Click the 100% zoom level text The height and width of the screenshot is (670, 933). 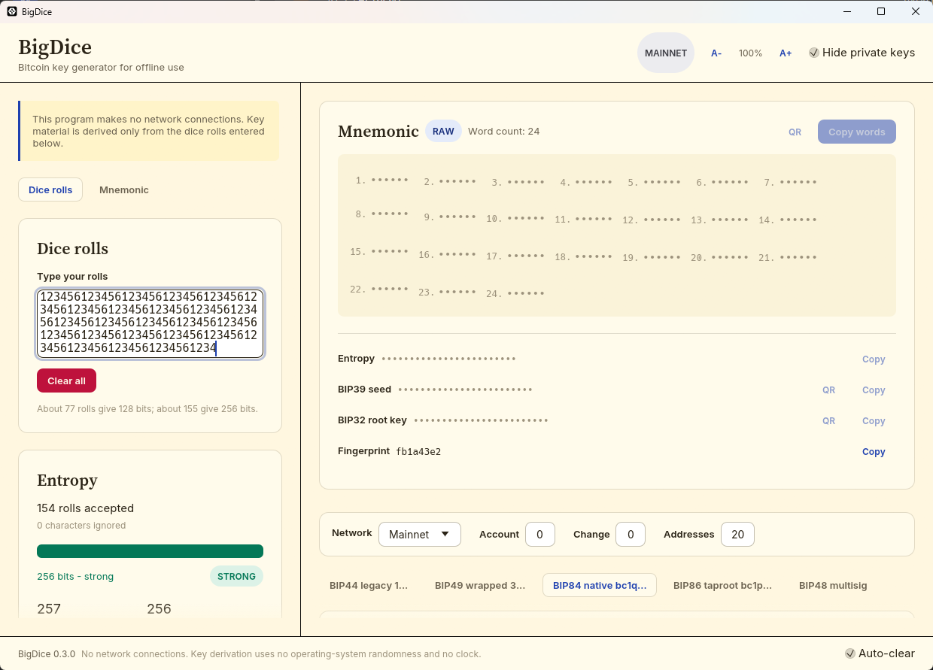pyautogui.click(x=750, y=53)
